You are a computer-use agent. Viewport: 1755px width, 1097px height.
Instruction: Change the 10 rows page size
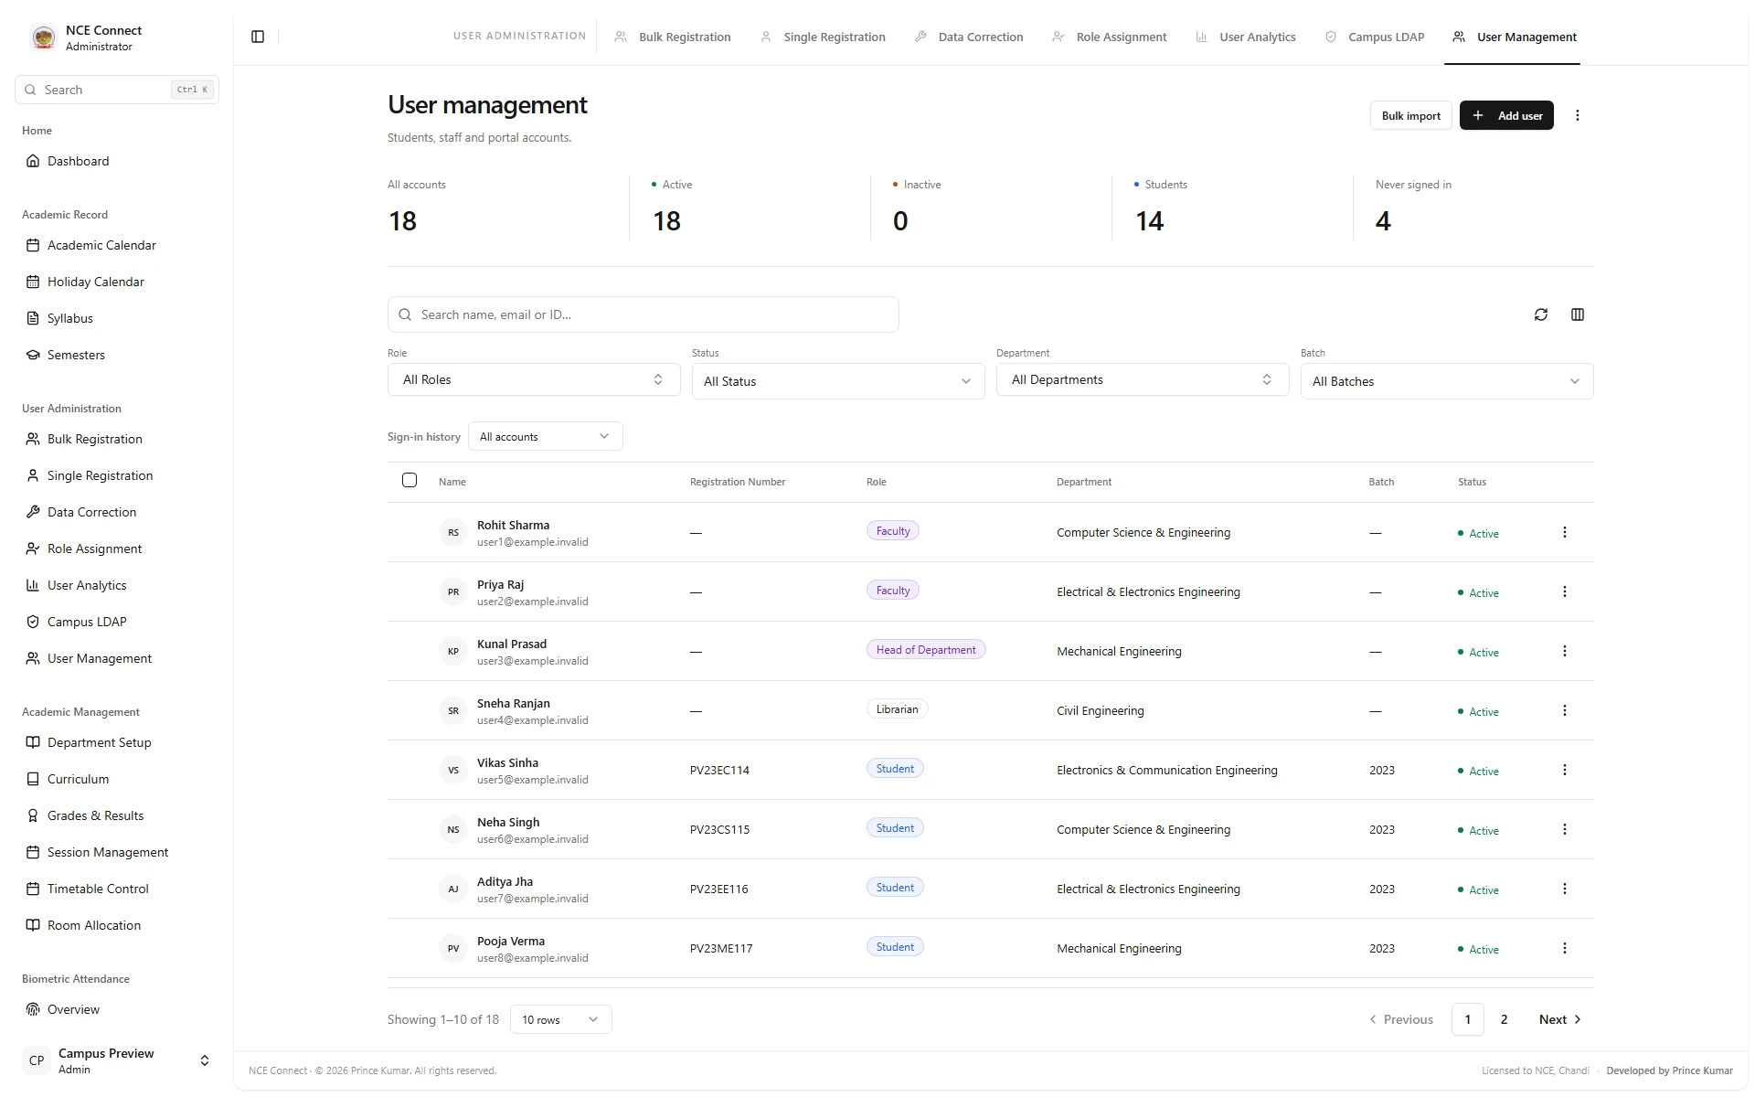point(560,1019)
